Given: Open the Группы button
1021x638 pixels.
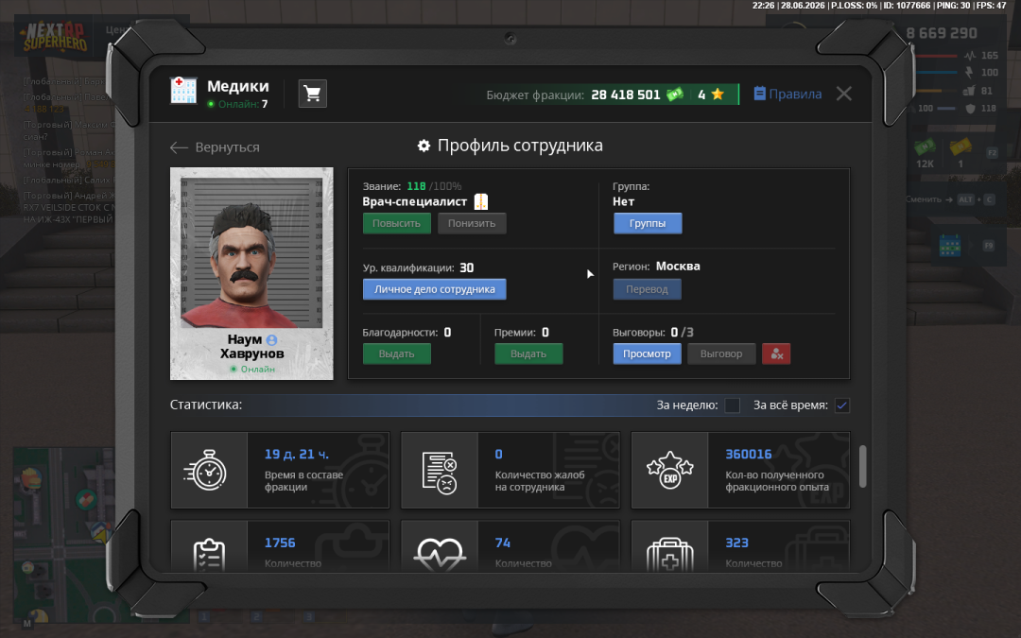Looking at the screenshot, I should click(x=648, y=223).
